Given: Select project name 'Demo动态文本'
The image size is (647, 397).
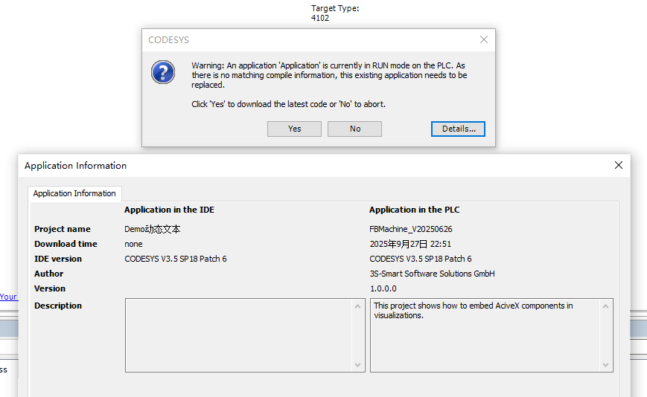Looking at the screenshot, I should click(153, 229).
